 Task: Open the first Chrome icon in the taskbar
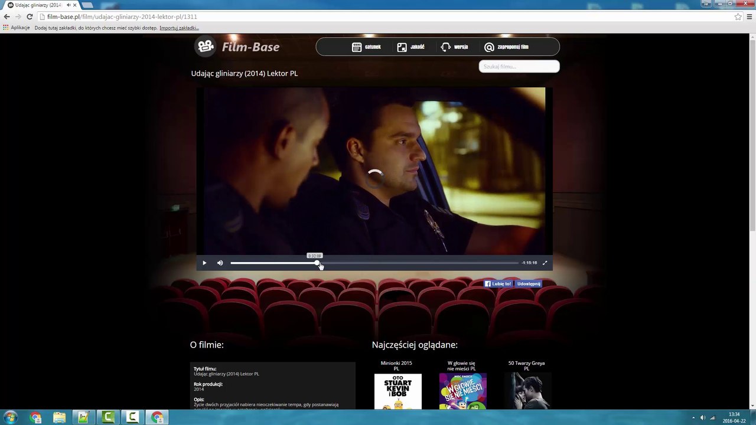(35, 417)
